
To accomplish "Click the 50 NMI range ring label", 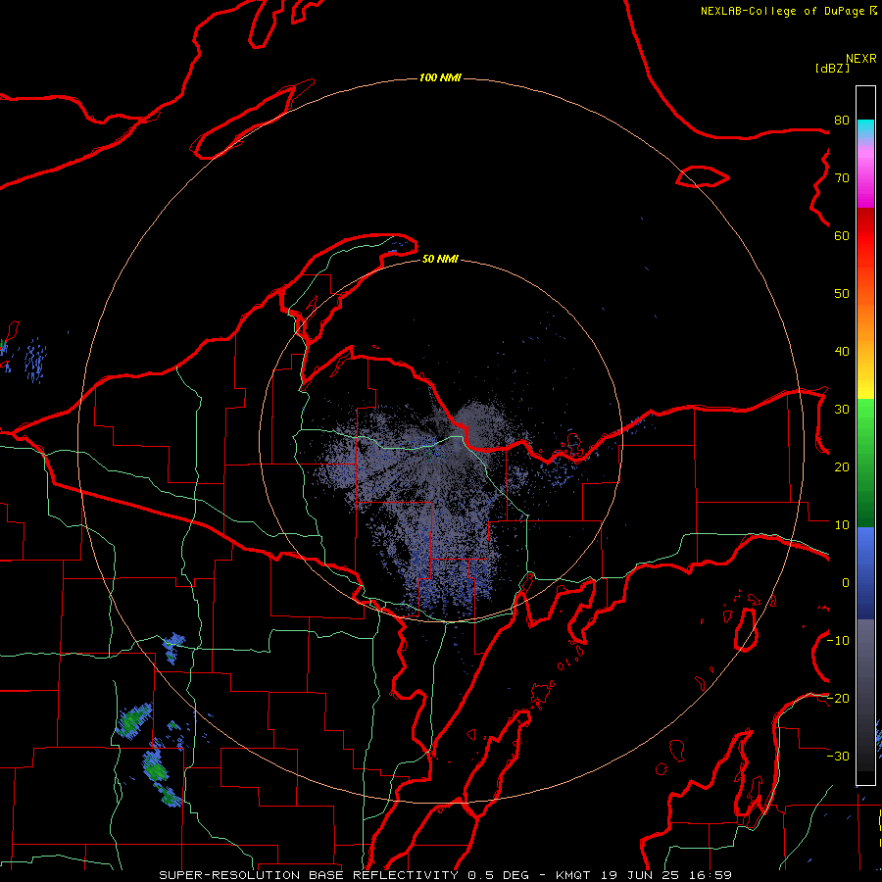I will 440,259.
